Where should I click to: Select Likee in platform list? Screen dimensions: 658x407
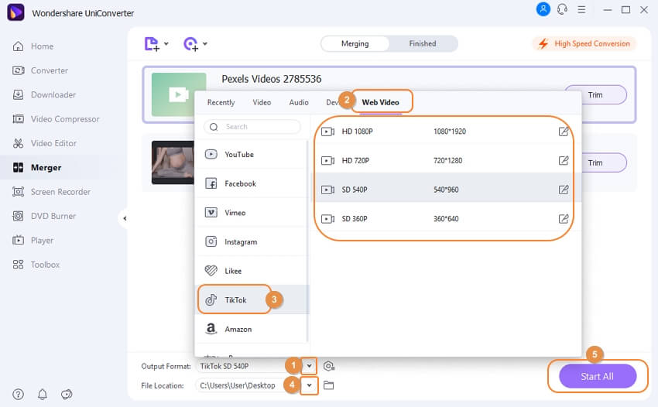(252, 271)
